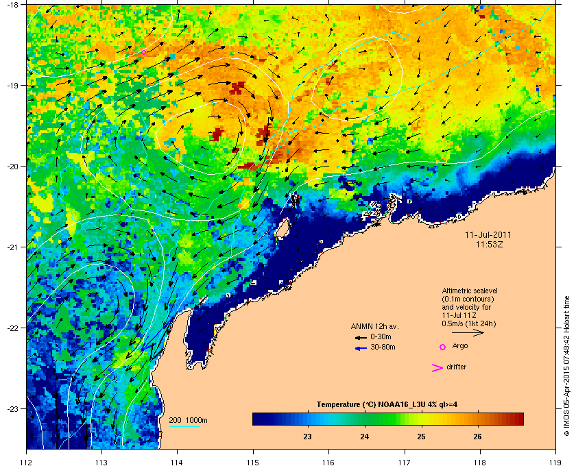
Task: Click the longitude label 117
Action: point(404,463)
